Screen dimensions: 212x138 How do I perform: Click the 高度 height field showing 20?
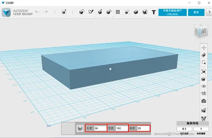(143, 128)
